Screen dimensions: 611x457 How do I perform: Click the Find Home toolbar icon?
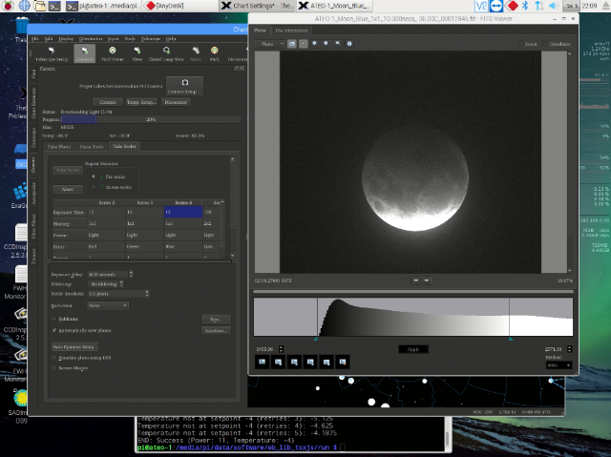pyautogui.click(x=113, y=51)
